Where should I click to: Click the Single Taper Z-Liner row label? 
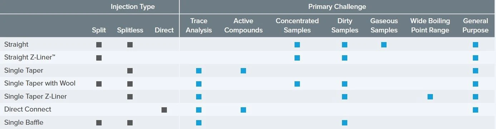tap(35, 96)
